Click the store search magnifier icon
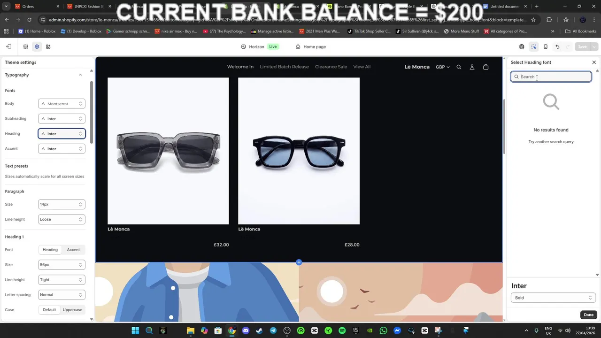This screenshot has height=338, width=601. click(459, 67)
